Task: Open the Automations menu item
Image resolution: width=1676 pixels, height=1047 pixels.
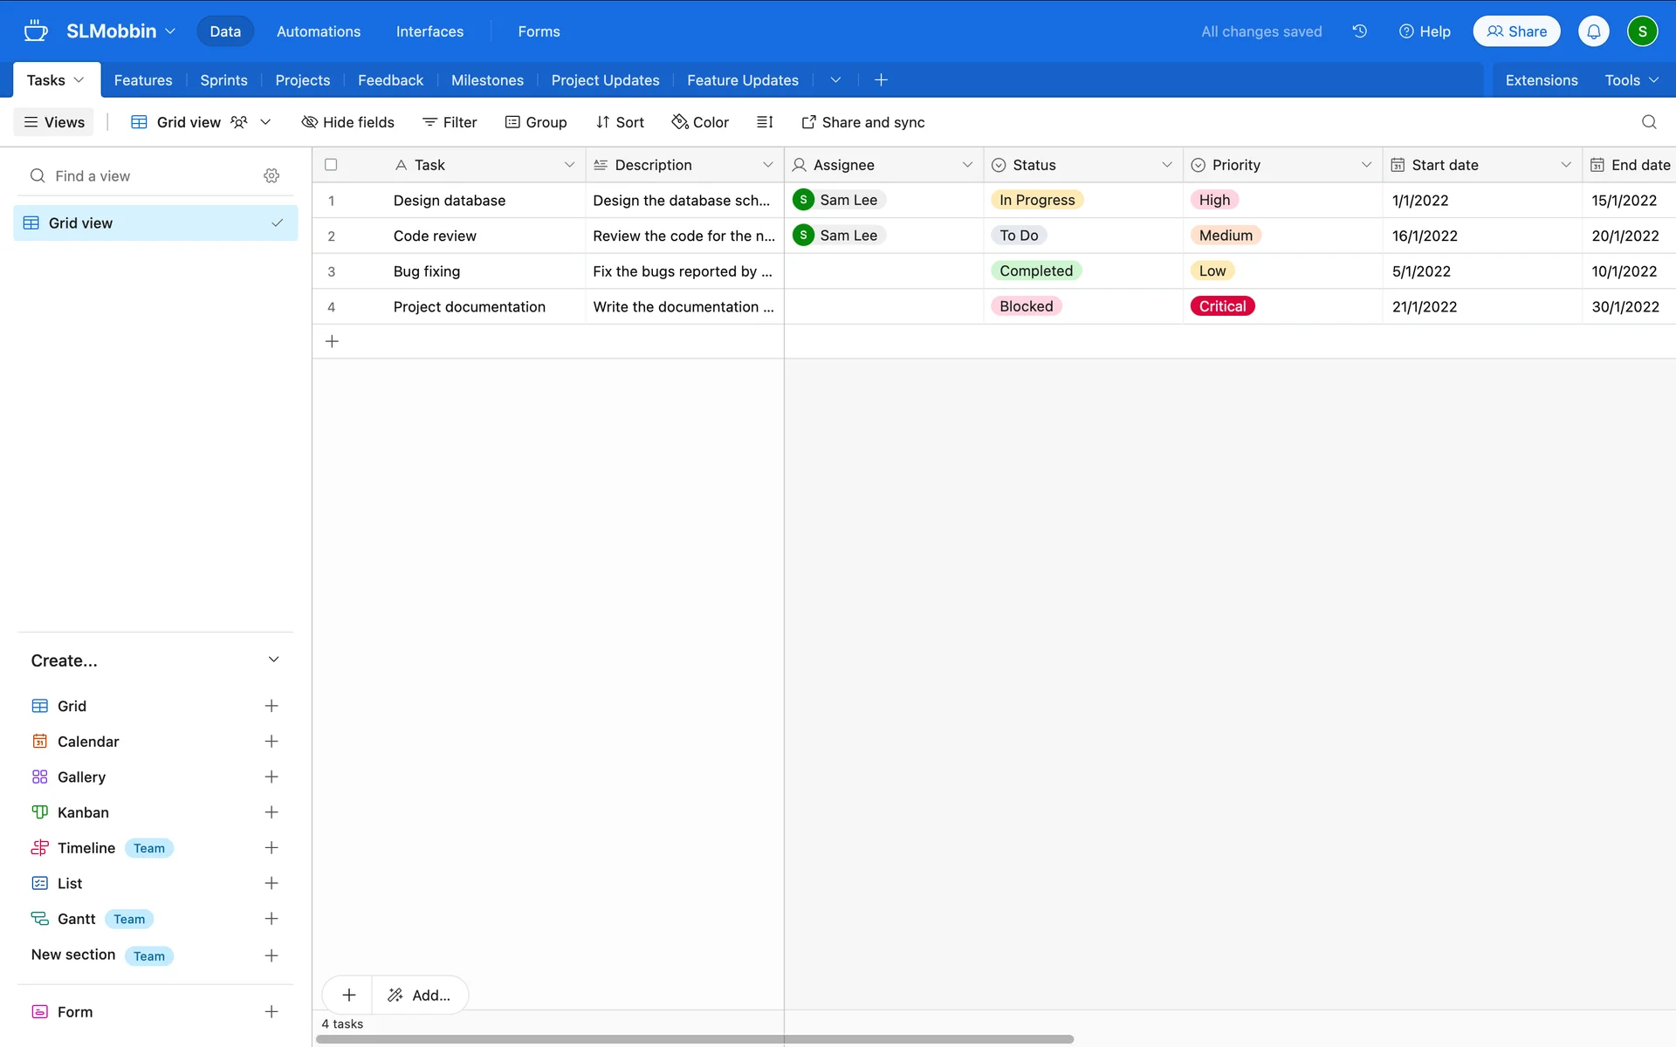Action: point(318,31)
